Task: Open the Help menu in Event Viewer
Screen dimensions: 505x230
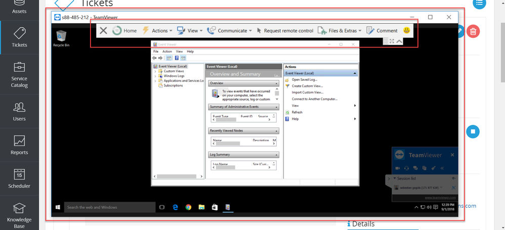Action: coord(190,52)
